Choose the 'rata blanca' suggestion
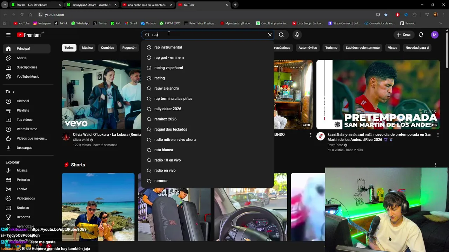The image size is (449, 252). click(207, 150)
